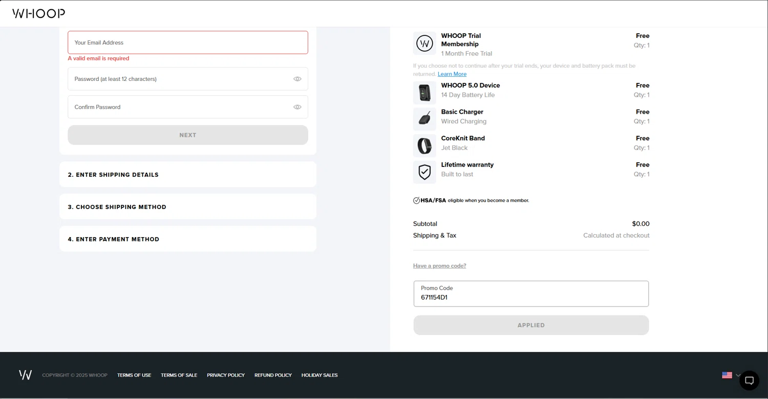Open Privacy Policy footer link
This screenshot has width=768, height=399.
226,375
